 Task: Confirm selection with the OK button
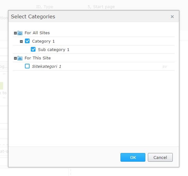coord(133,157)
